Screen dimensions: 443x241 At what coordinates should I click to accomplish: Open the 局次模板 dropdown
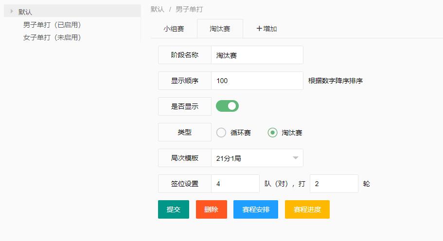(257, 158)
